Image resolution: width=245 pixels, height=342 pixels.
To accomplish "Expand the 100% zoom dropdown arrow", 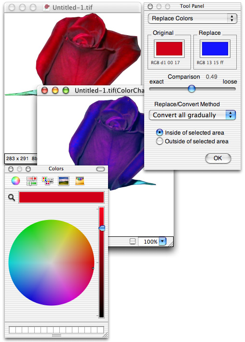I will tap(163, 242).
